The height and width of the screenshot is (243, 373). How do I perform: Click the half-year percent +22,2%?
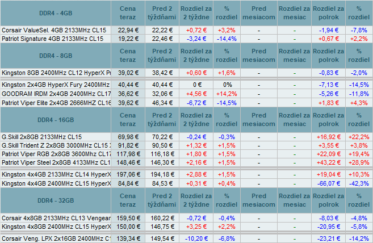tap(359, 137)
